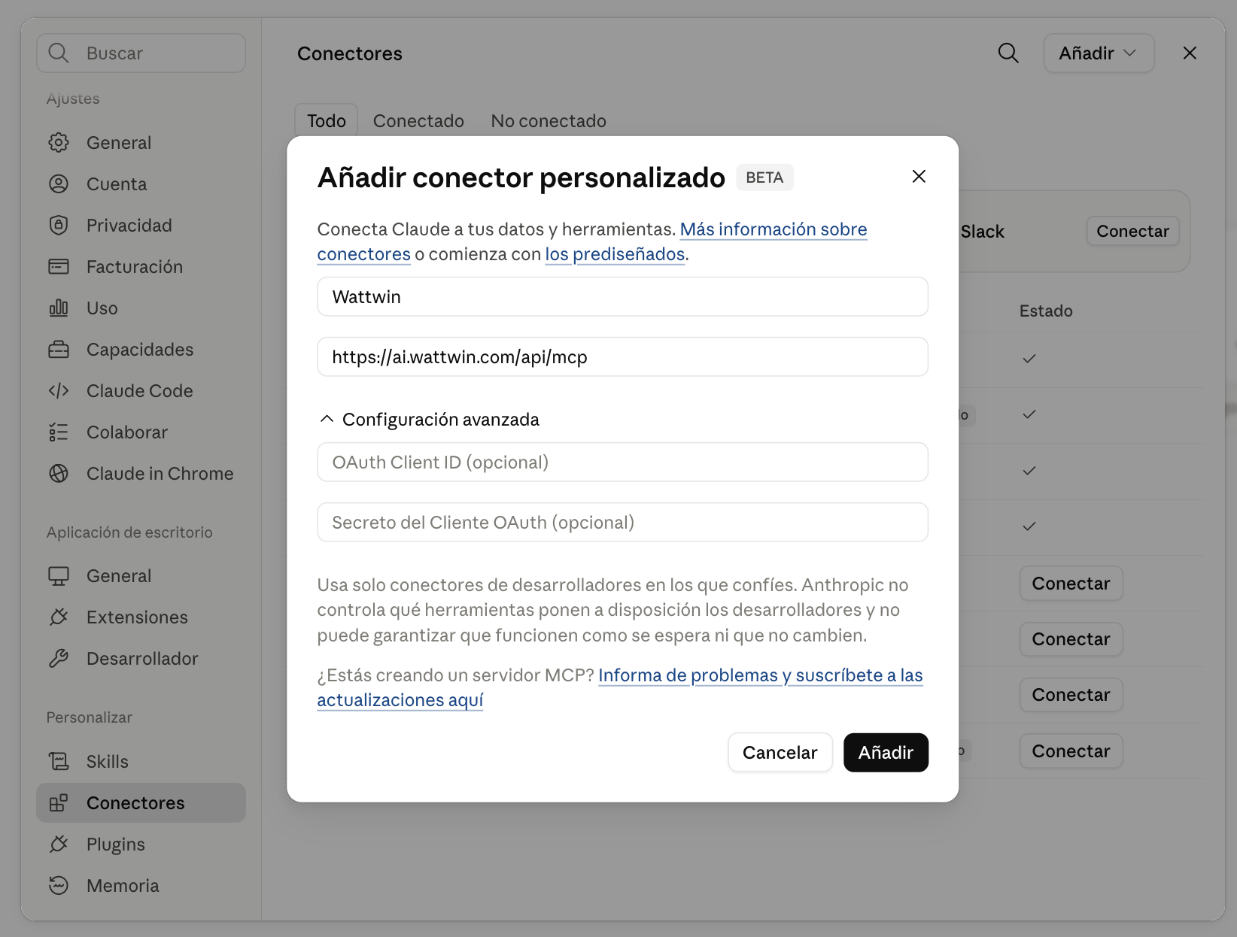
Task: Open the Añadir dropdown in the header
Action: point(1099,53)
